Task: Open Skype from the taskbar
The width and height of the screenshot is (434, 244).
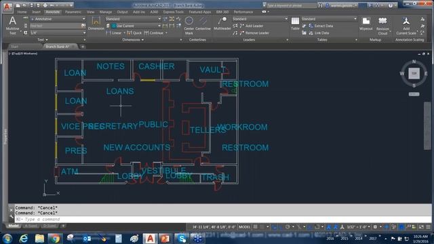Action: click(x=182, y=238)
